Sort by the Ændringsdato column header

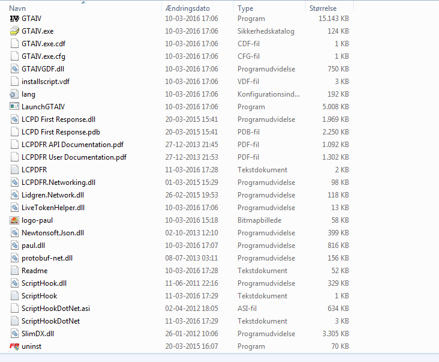[x=187, y=8]
